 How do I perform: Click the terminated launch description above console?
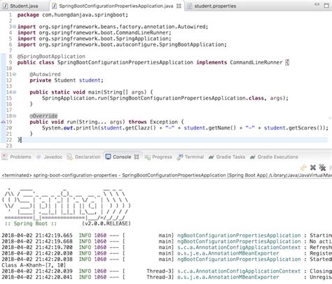(167, 175)
